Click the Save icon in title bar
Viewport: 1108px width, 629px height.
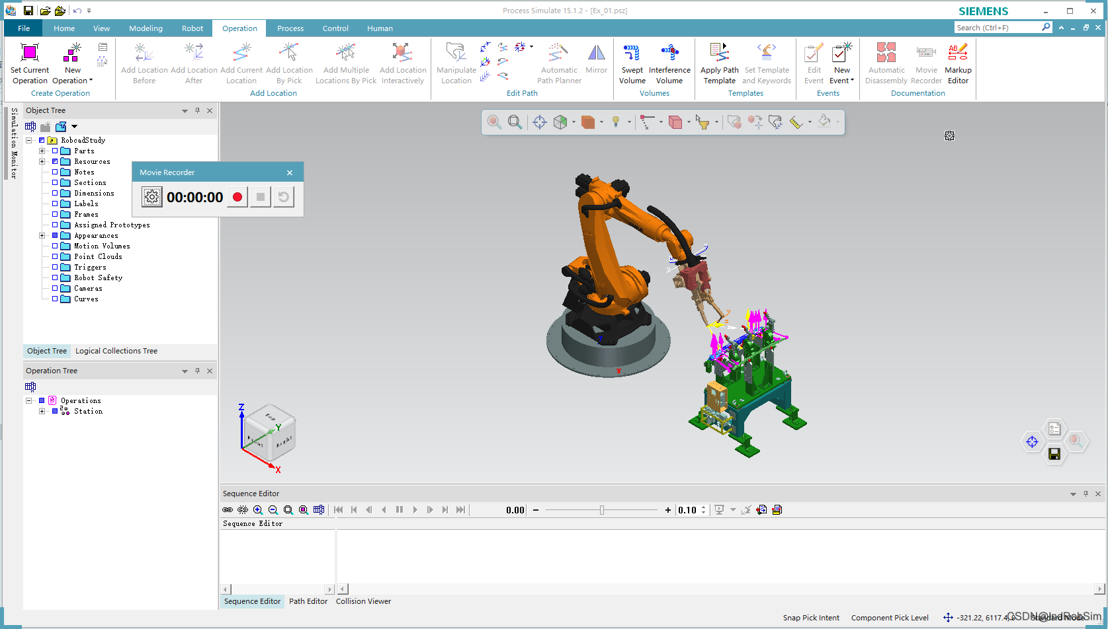28,11
